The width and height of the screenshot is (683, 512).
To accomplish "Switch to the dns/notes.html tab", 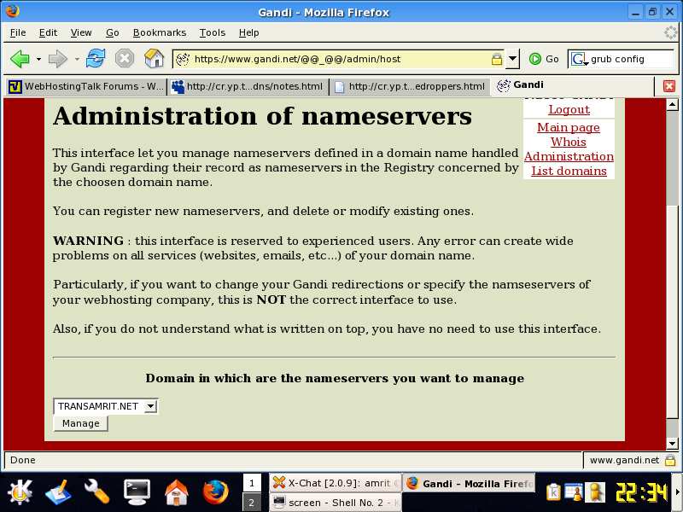I will pos(248,87).
